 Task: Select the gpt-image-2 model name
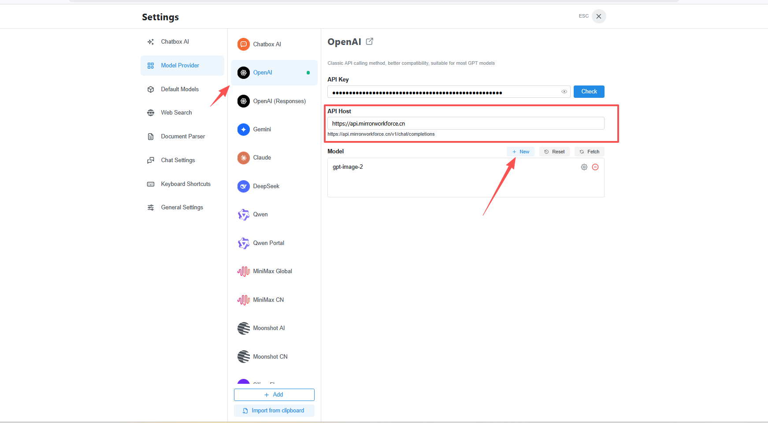pyautogui.click(x=348, y=167)
